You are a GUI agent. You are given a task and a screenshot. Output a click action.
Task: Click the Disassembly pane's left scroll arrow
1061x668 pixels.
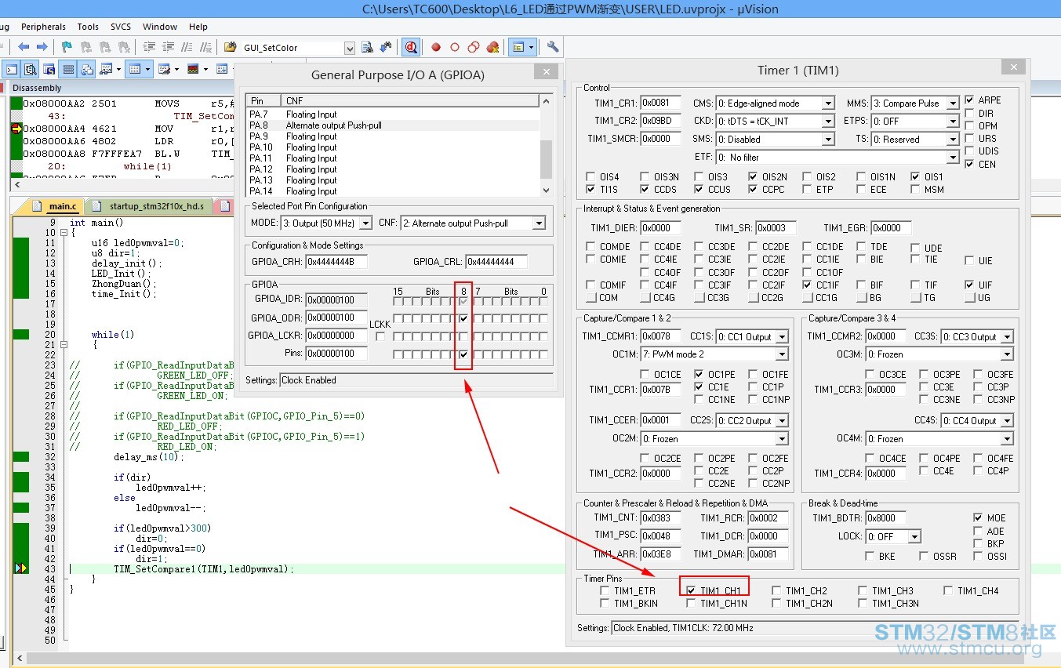(x=16, y=185)
